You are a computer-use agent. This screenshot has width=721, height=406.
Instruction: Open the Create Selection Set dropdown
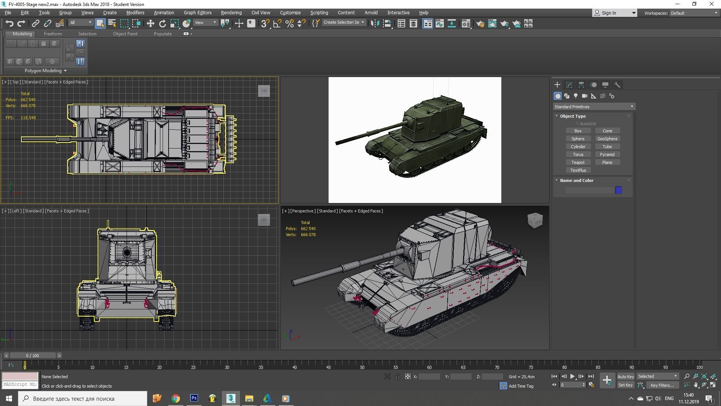point(344,23)
